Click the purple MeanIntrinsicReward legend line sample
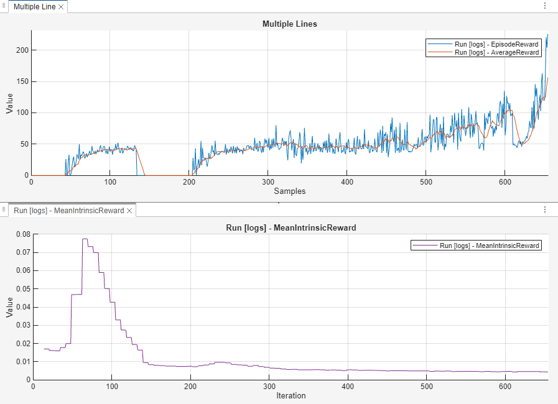 click(425, 246)
